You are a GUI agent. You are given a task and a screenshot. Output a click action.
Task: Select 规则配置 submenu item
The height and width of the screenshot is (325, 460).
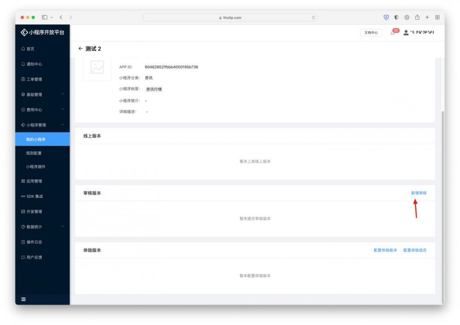[42, 153]
